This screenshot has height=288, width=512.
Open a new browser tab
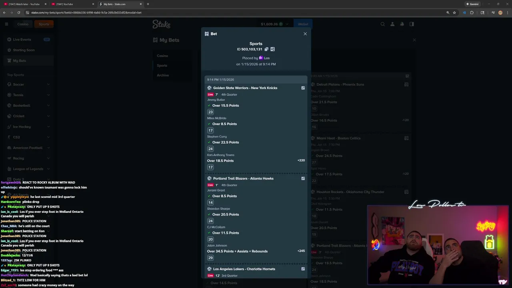coord(148,4)
